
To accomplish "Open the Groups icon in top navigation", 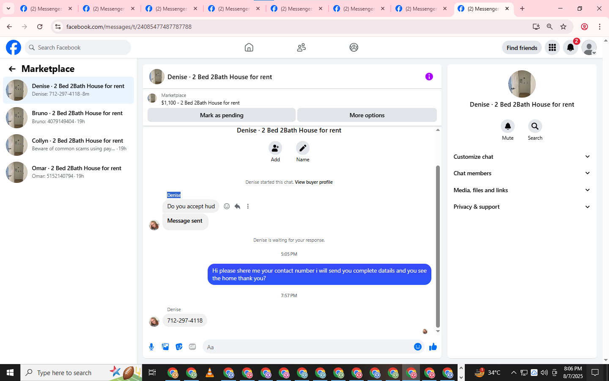I will pyautogui.click(x=354, y=47).
